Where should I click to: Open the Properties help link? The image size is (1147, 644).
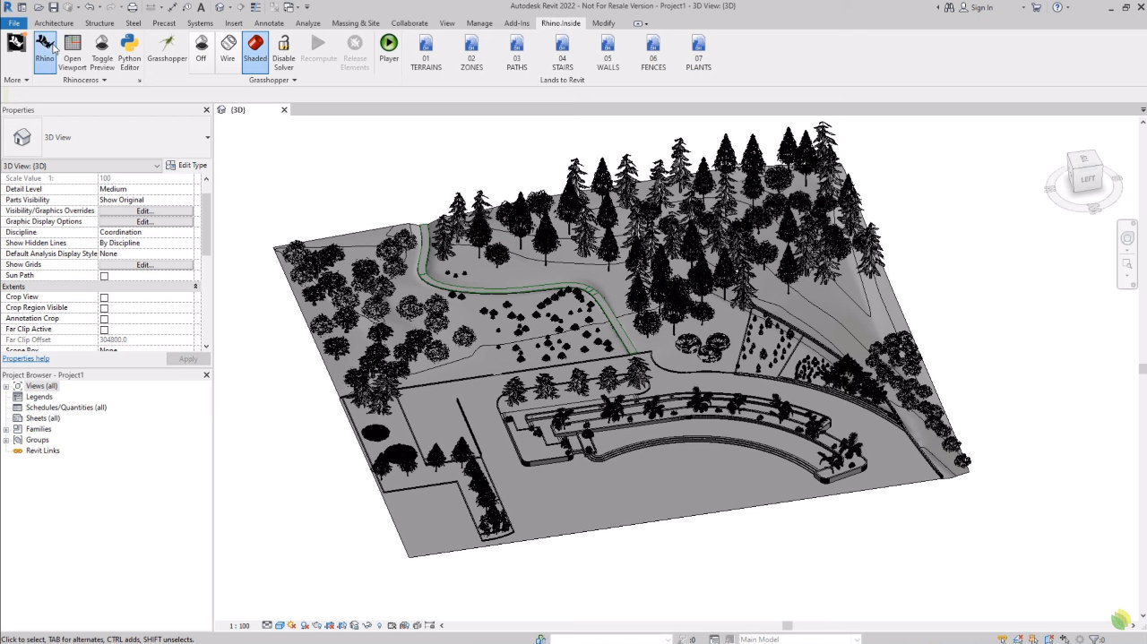26,358
